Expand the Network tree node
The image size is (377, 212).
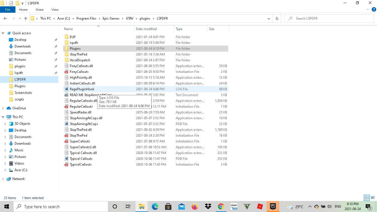(x=3, y=179)
